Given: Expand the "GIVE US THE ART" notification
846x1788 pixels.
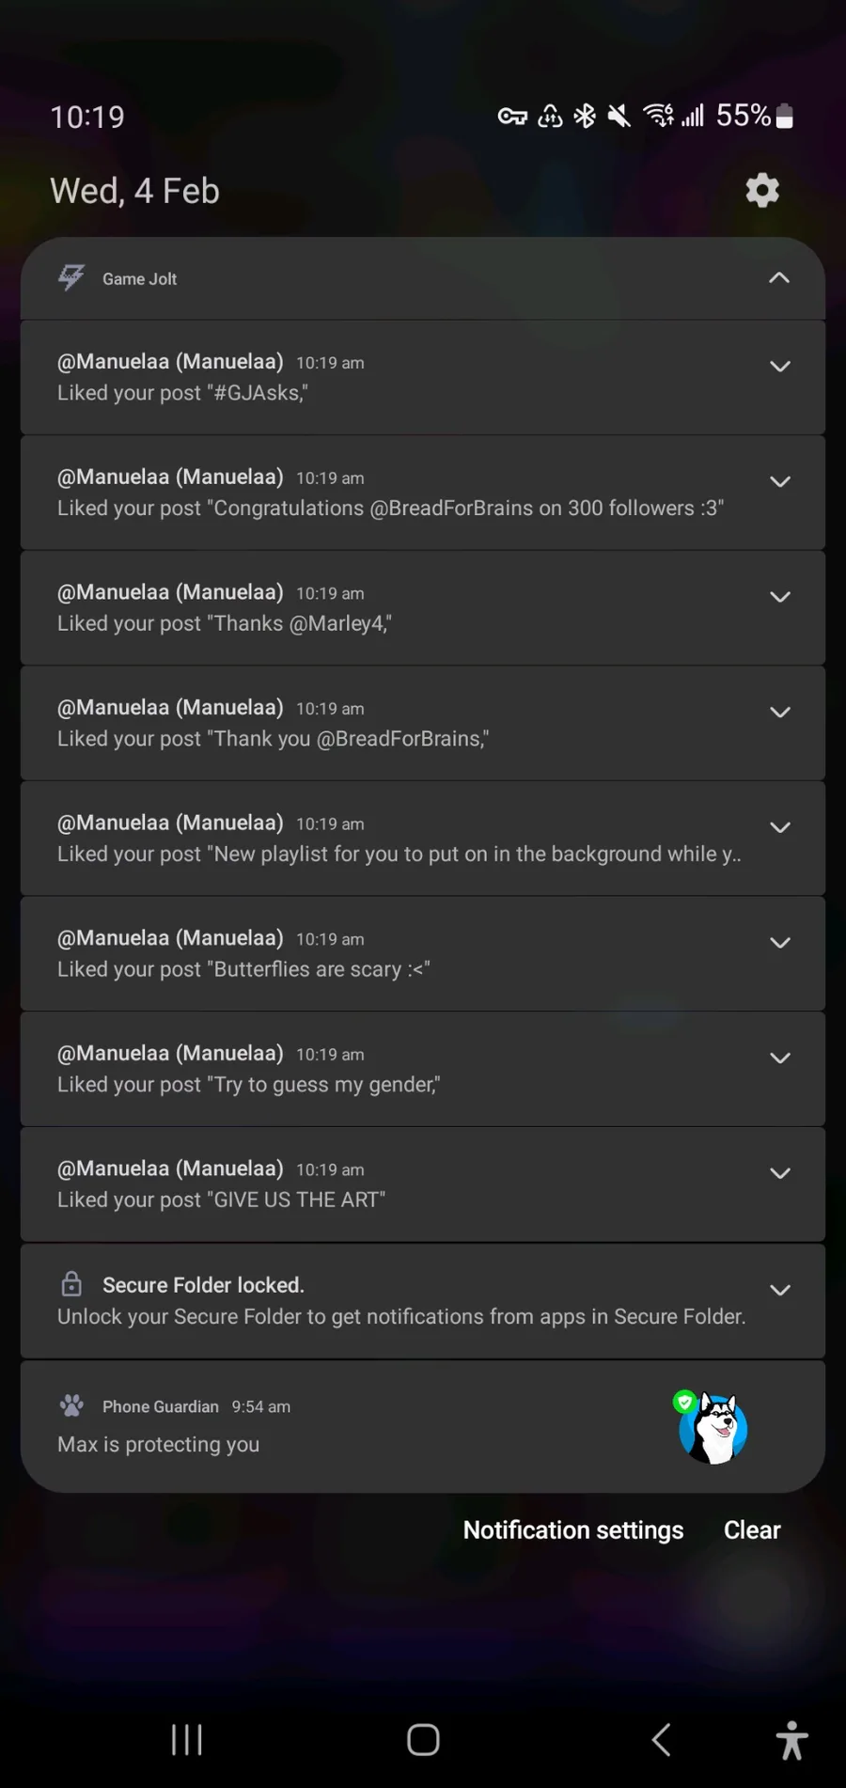Looking at the screenshot, I should 779,1173.
